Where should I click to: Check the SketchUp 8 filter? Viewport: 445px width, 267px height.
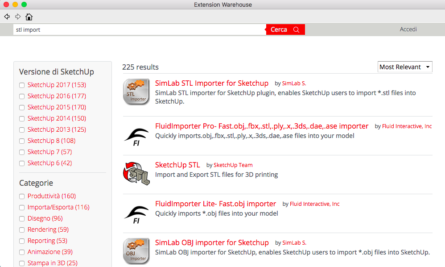point(22,141)
